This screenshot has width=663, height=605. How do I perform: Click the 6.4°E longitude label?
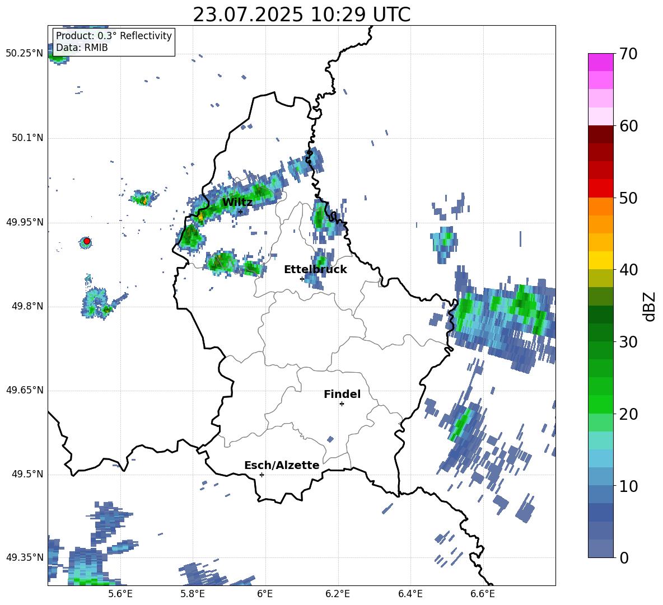pos(410,594)
